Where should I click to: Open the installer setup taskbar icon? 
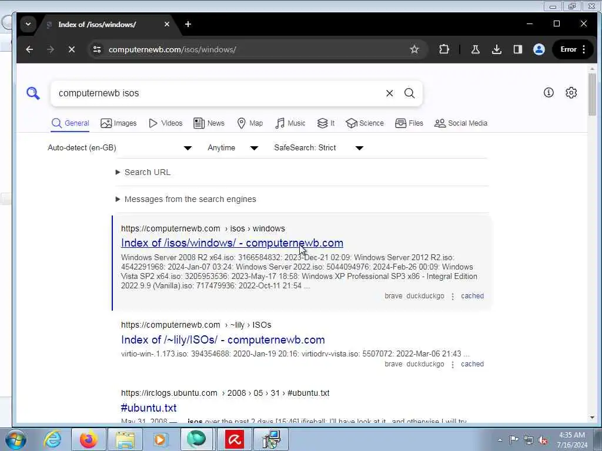pos(271,439)
